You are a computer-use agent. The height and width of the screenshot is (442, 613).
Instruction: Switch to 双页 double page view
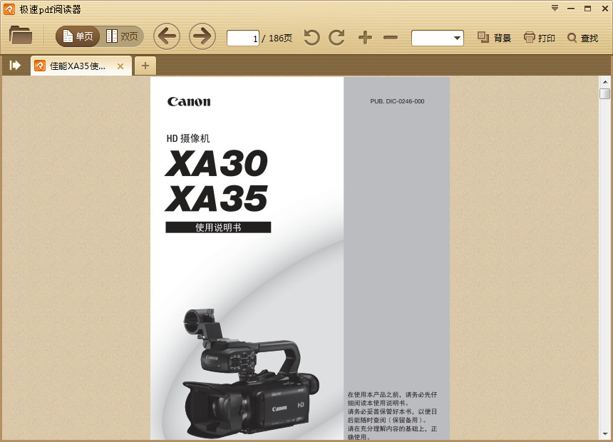[x=123, y=36]
